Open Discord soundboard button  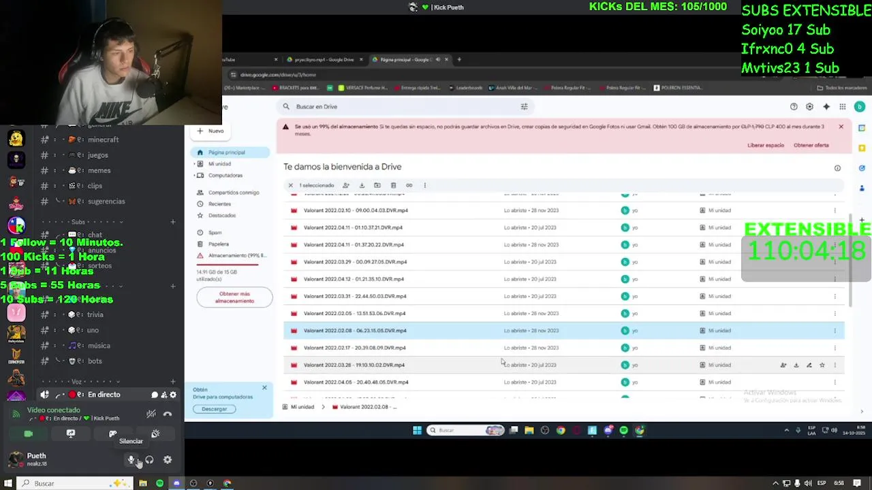tap(155, 434)
